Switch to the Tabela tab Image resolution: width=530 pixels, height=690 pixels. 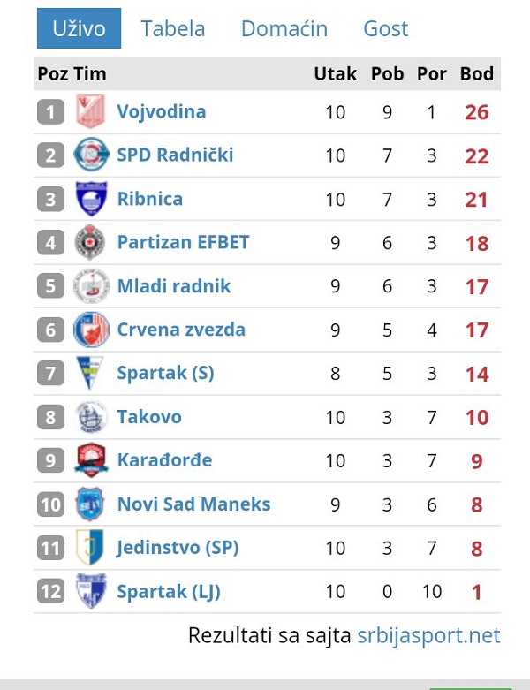[173, 28]
